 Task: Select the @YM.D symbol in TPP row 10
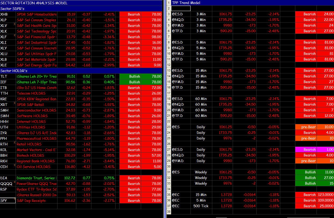181,53
